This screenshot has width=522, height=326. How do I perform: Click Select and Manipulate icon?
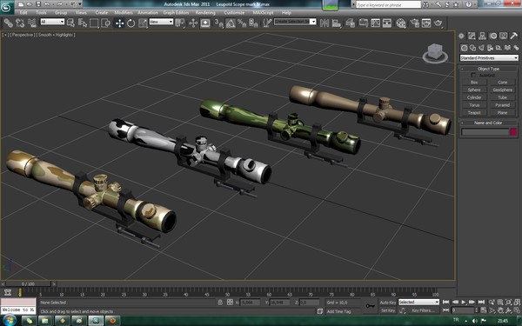(x=193, y=23)
